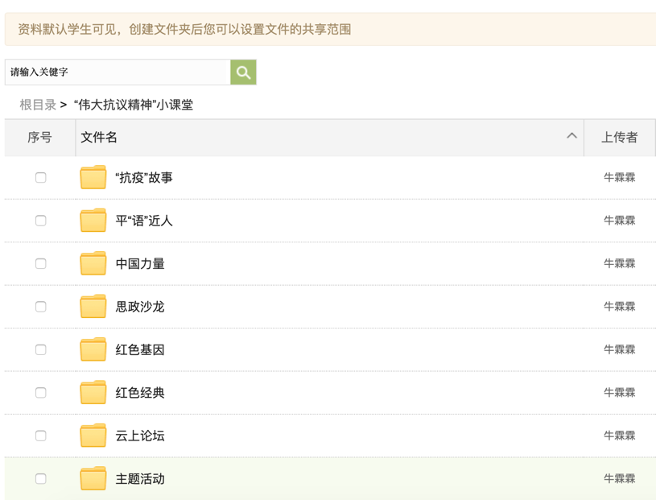Open the 红色经典 folder icon
The height and width of the screenshot is (500, 656).
pyautogui.click(x=93, y=393)
